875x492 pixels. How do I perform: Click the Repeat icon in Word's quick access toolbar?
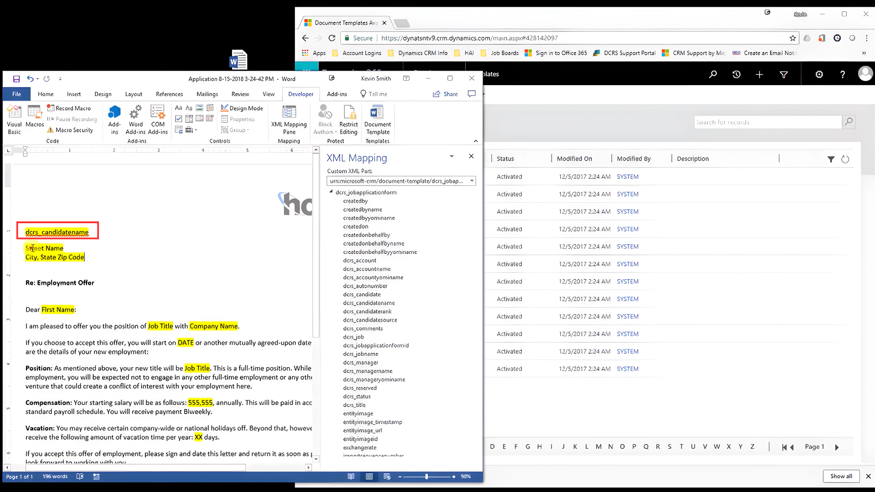coord(46,79)
